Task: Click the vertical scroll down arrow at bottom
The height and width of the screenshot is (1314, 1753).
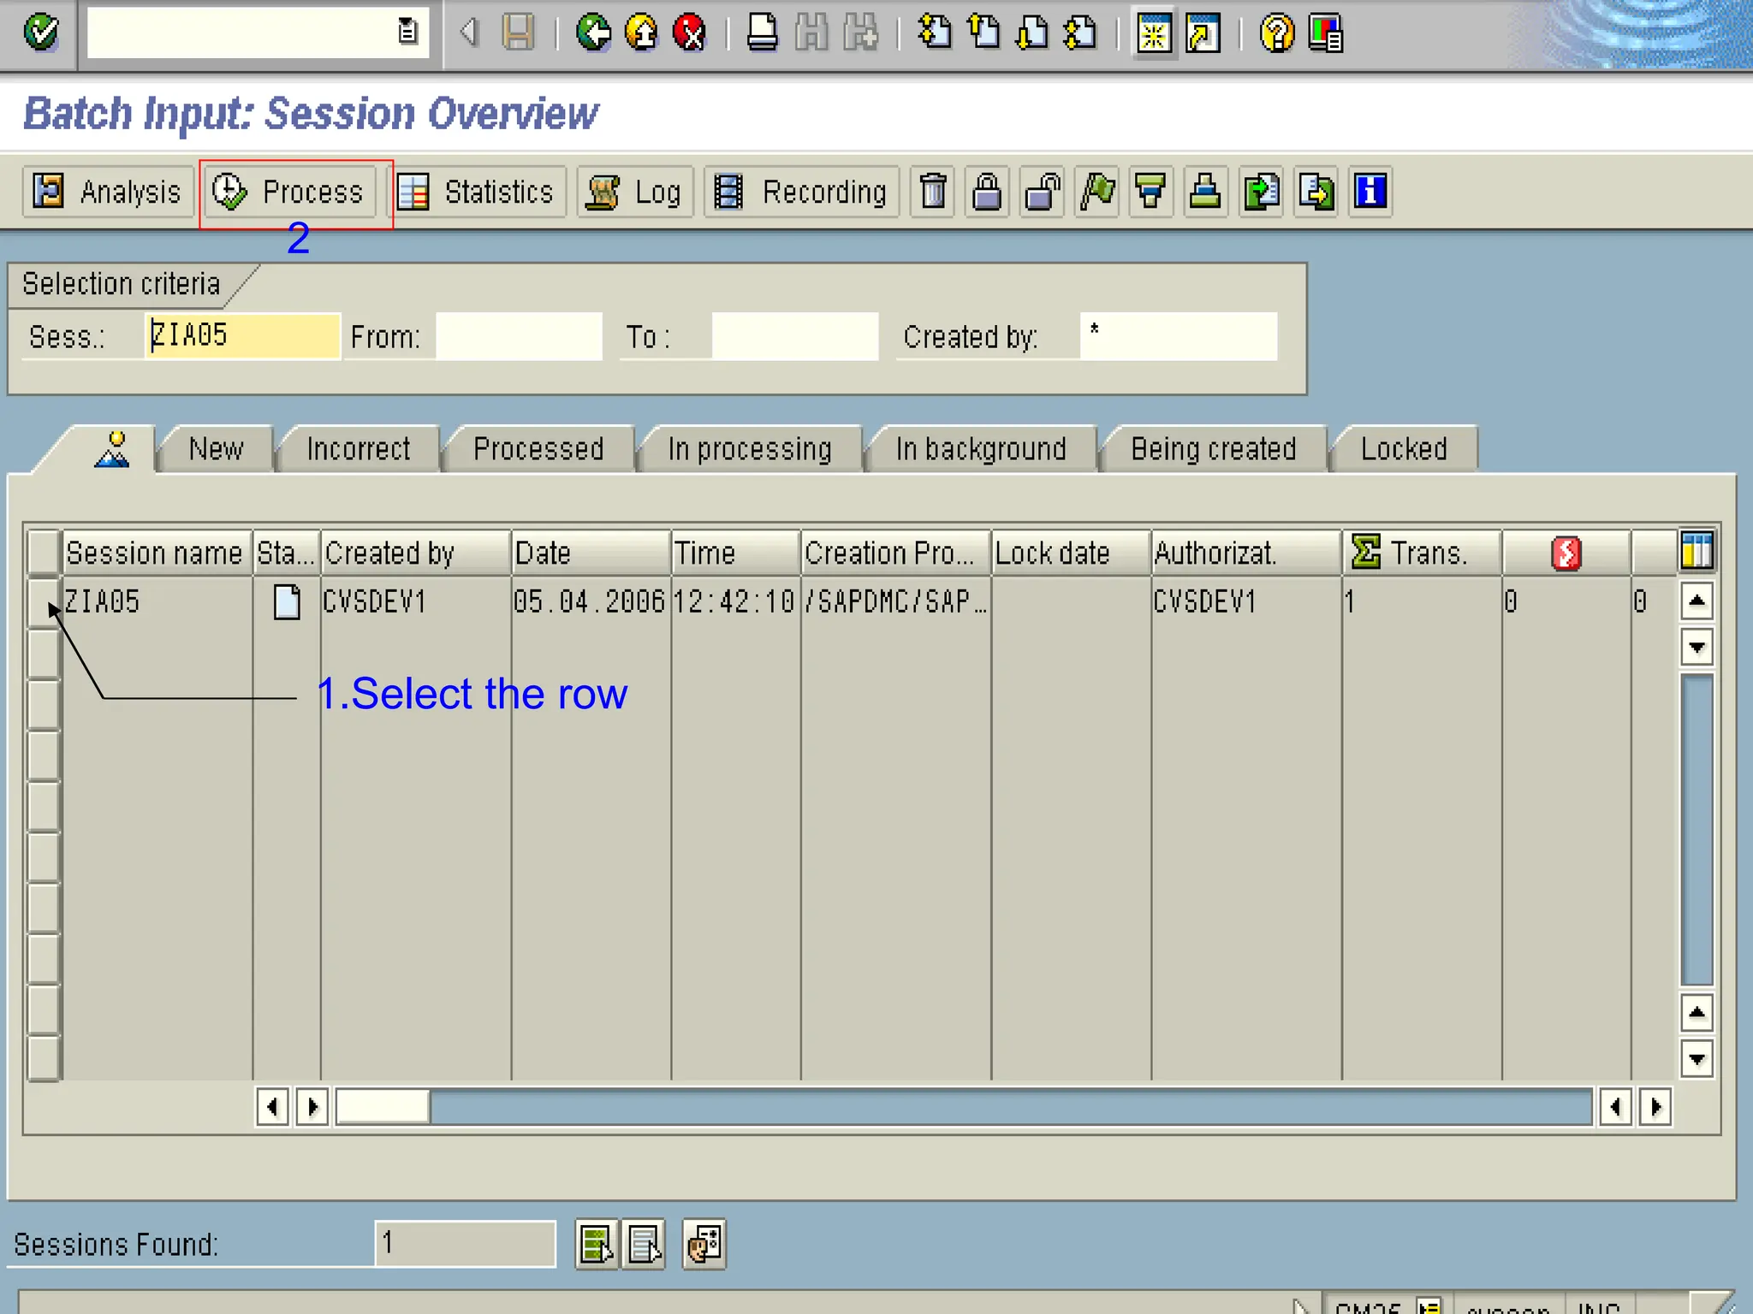Action: [x=1697, y=1059]
